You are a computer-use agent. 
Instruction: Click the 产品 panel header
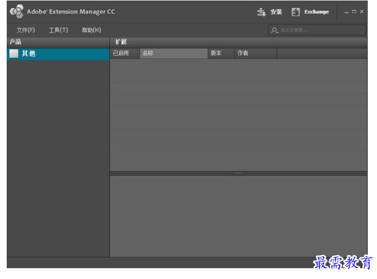coord(58,42)
